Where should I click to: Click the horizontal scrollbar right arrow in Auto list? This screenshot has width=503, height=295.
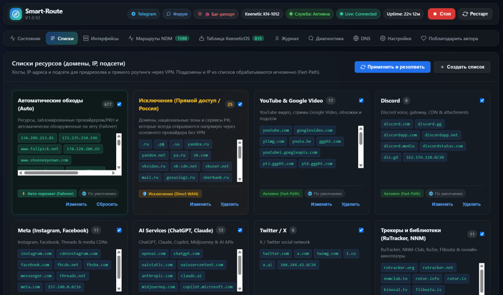tap(113, 173)
